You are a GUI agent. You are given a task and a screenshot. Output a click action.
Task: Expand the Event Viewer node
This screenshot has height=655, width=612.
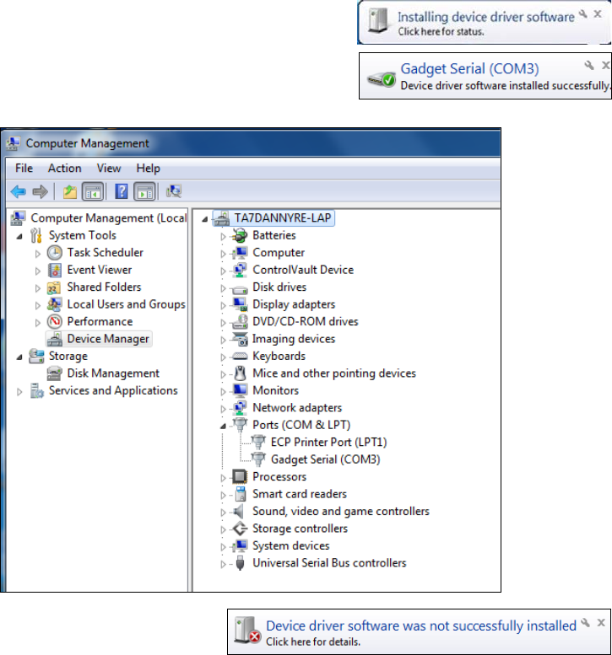pyautogui.click(x=38, y=271)
